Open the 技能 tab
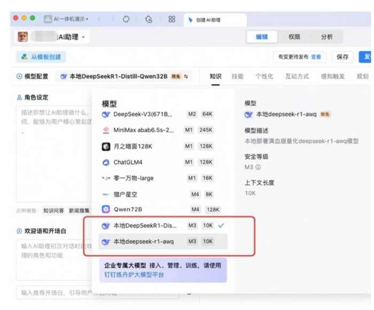374x310 pixels. pyautogui.click(x=237, y=76)
